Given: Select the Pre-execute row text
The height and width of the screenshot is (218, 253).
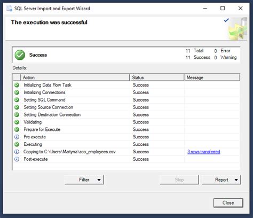Looking at the screenshot, I should point(35,137).
